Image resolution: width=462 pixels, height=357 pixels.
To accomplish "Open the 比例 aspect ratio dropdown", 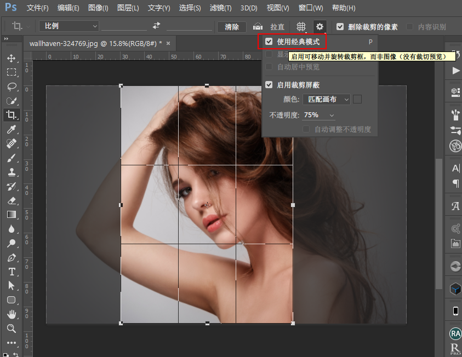I will pos(68,26).
